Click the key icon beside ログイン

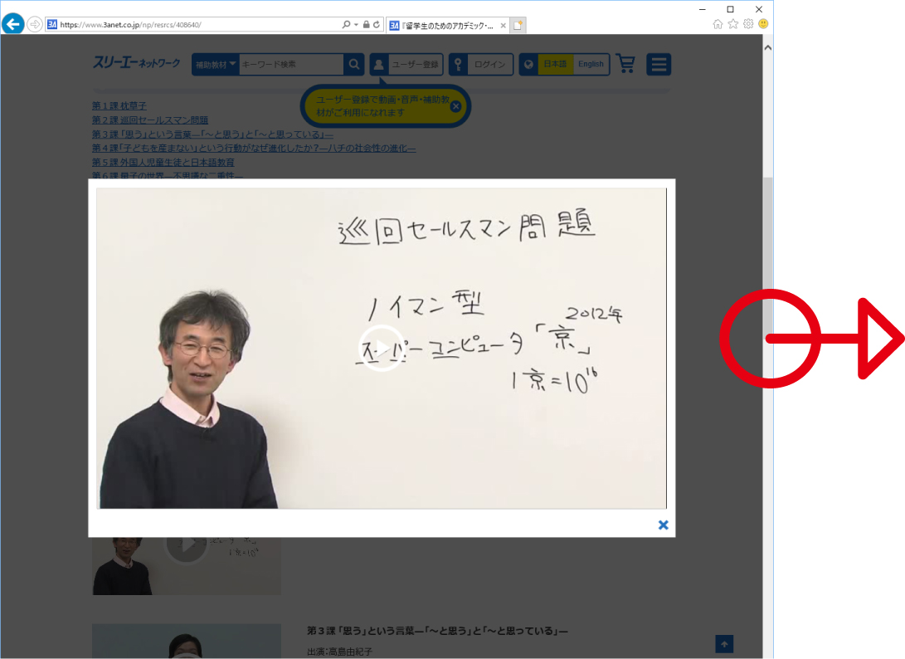pyautogui.click(x=458, y=65)
